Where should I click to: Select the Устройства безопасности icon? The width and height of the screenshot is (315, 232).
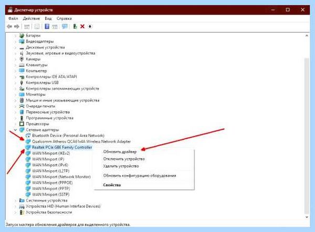click(22, 212)
